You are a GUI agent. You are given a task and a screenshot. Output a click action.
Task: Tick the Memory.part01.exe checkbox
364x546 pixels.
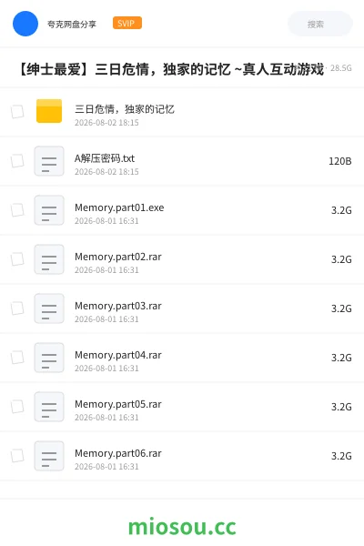tap(17, 210)
